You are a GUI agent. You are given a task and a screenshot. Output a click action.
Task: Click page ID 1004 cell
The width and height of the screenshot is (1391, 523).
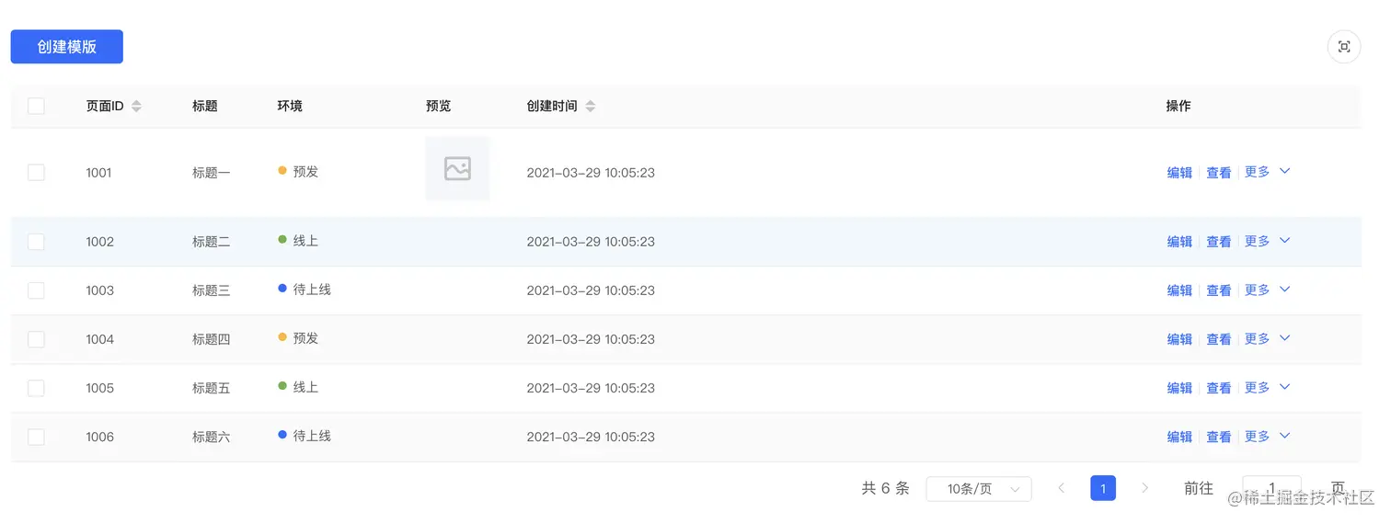pos(99,339)
